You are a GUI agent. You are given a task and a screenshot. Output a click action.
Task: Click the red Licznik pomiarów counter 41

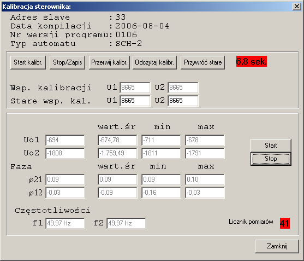click(285, 223)
